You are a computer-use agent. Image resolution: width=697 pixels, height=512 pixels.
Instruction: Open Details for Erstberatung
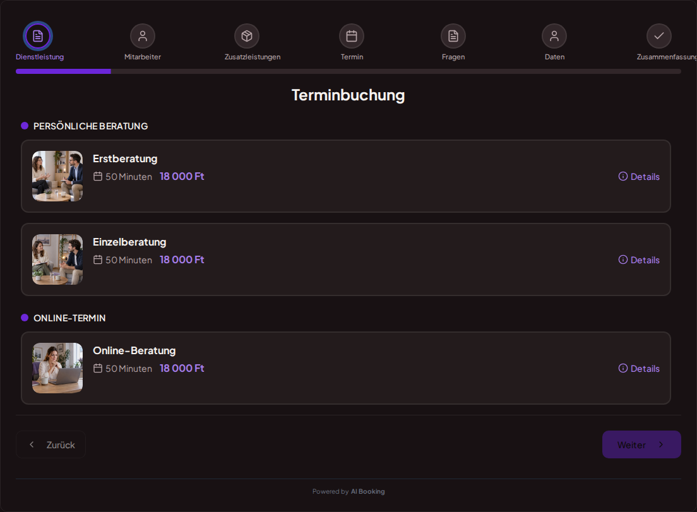point(639,176)
